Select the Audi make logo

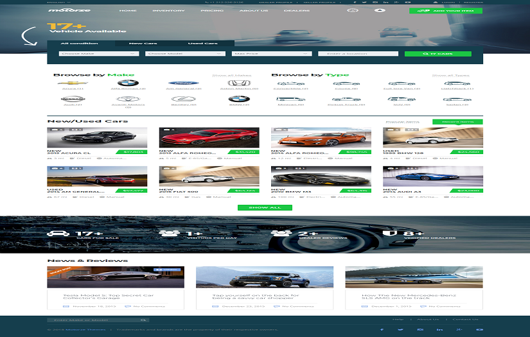coord(73,99)
